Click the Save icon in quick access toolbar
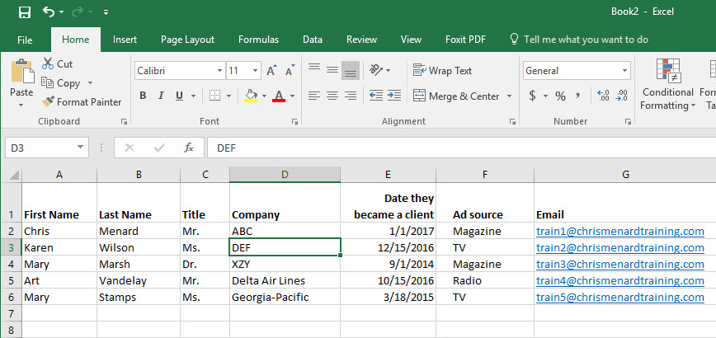The width and height of the screenshot is (716, 338). [x=25, y=12]
